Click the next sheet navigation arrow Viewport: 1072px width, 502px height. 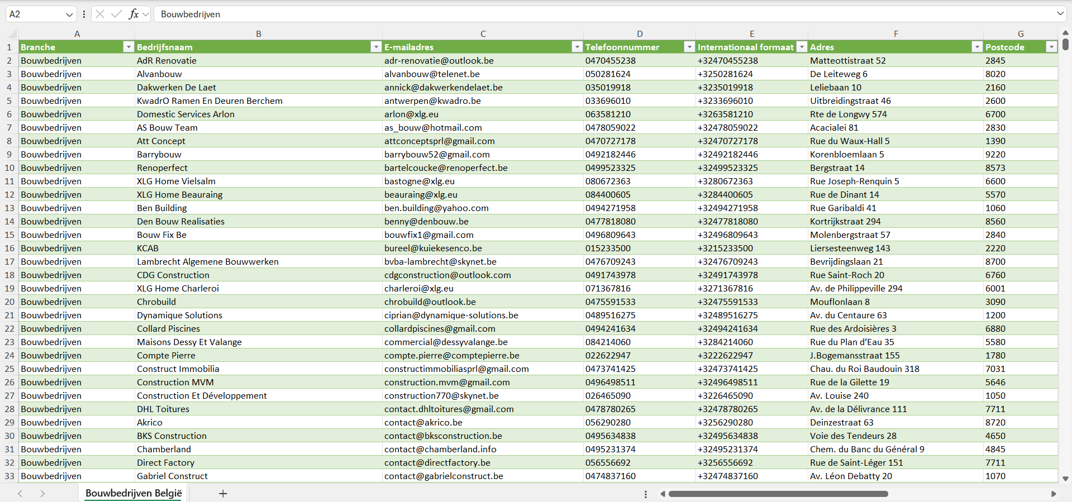pyautogui.click(x=42, y=494)
